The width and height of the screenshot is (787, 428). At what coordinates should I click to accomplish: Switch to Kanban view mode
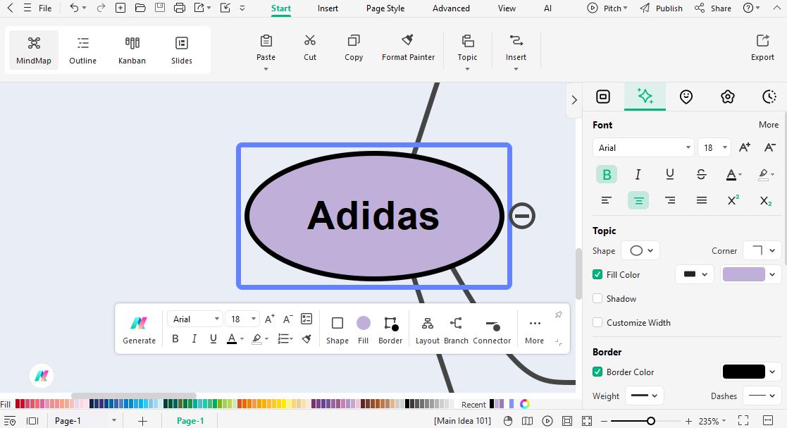132,50
